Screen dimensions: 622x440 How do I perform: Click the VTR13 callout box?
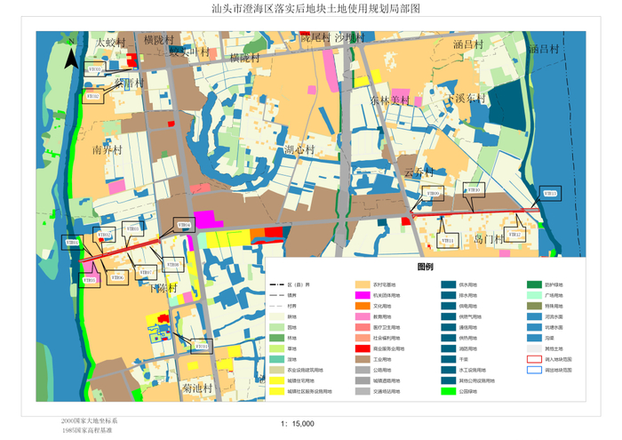550,194
